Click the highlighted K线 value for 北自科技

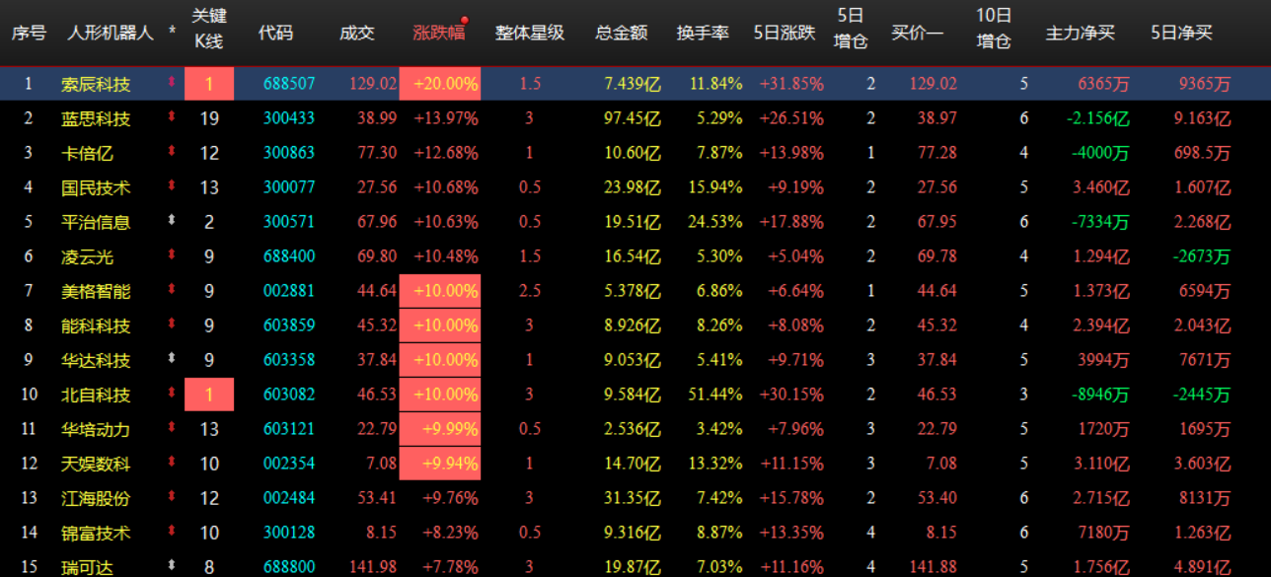[209, 395]
